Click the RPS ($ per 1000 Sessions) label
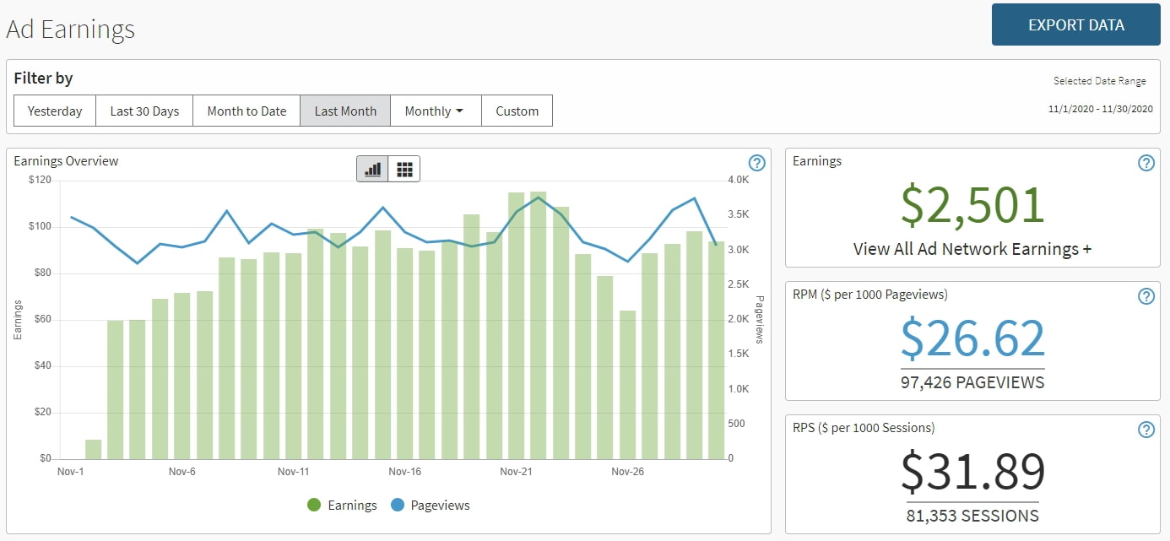The image size is (1170, 541). click(864, 427)
